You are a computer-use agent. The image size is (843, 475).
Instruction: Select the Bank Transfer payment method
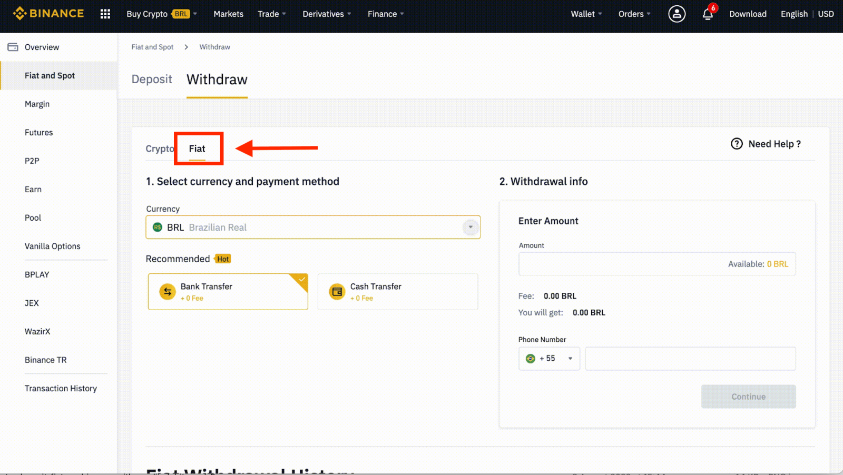coord(228,292)
